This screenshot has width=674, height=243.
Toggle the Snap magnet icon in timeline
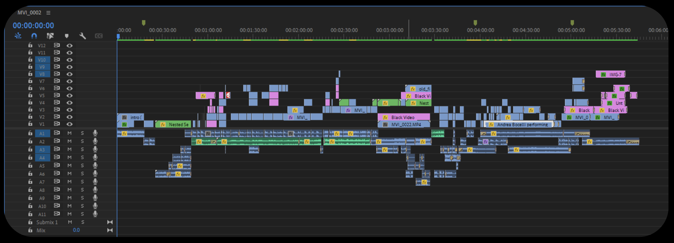34,36
